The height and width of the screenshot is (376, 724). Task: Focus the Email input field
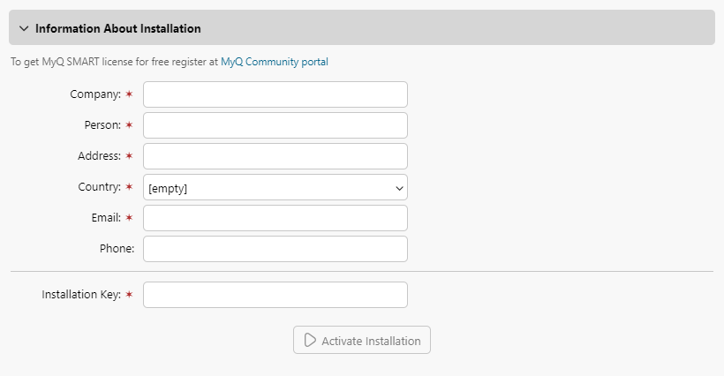point(275,218)
